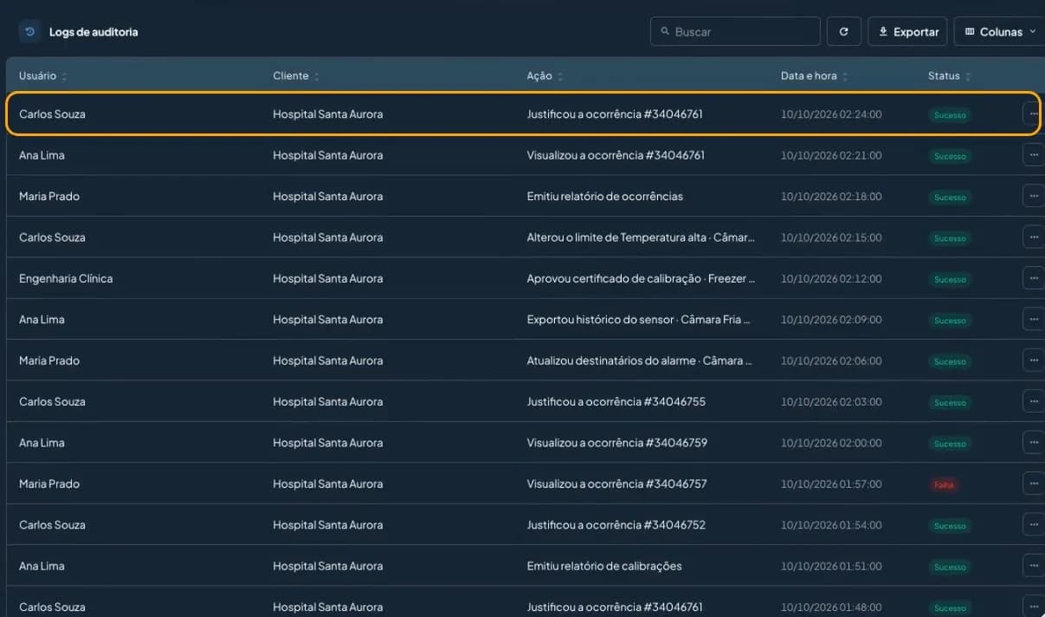Refresh the audit log table

[x=844, y=31]
